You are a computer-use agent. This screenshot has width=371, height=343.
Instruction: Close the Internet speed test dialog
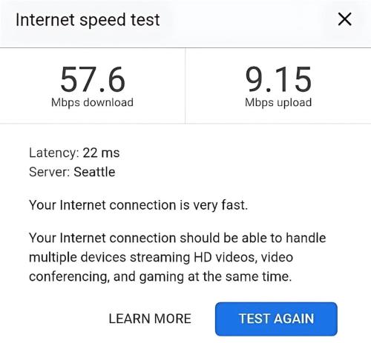344,19
